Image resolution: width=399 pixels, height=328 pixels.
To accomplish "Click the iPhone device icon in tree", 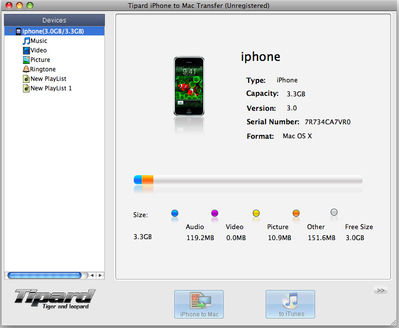I will click(x=18, y=31).
